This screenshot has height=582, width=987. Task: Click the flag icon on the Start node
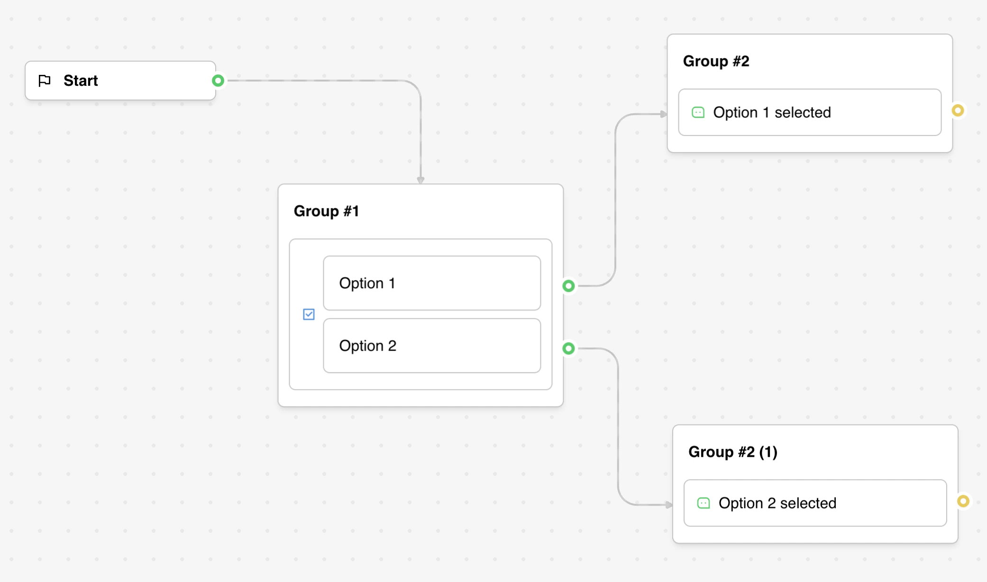[45, 81]
